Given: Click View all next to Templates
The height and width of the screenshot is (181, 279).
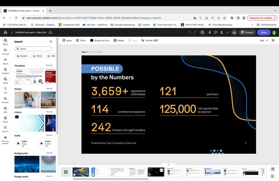Looking at the screenshot, I should 49,65.
